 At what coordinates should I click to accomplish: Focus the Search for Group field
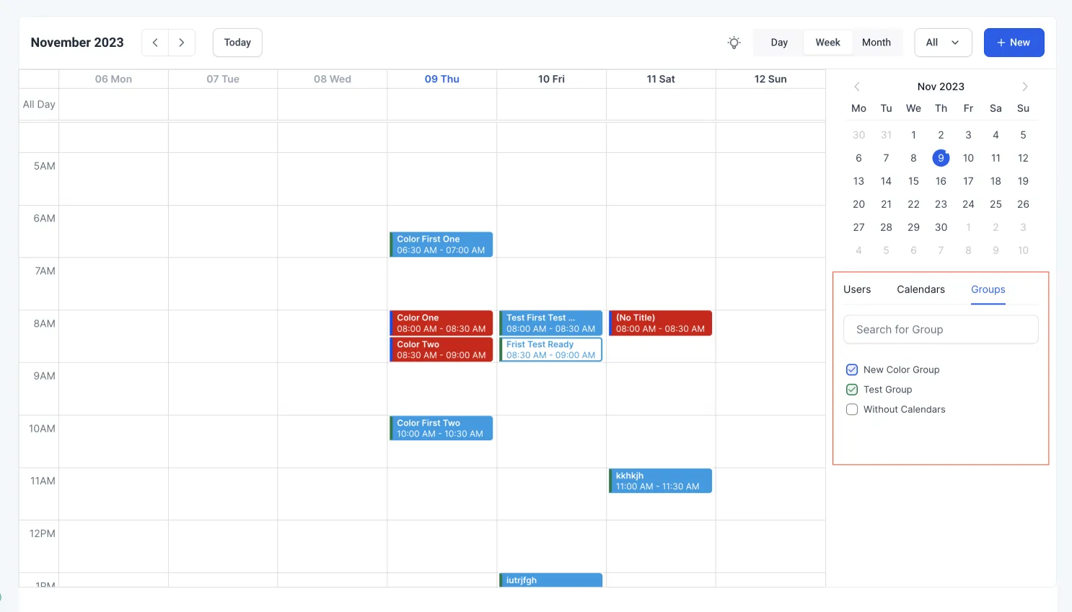(x=941, y=330)
